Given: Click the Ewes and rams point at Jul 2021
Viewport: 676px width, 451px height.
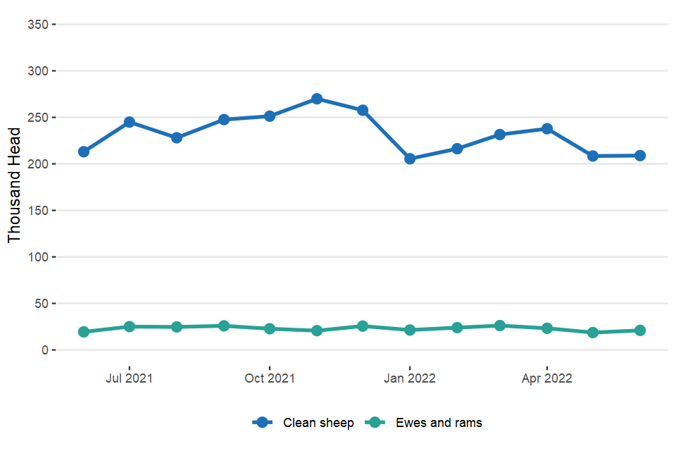Looking at the screenshot, I should [x=130, y=326].
